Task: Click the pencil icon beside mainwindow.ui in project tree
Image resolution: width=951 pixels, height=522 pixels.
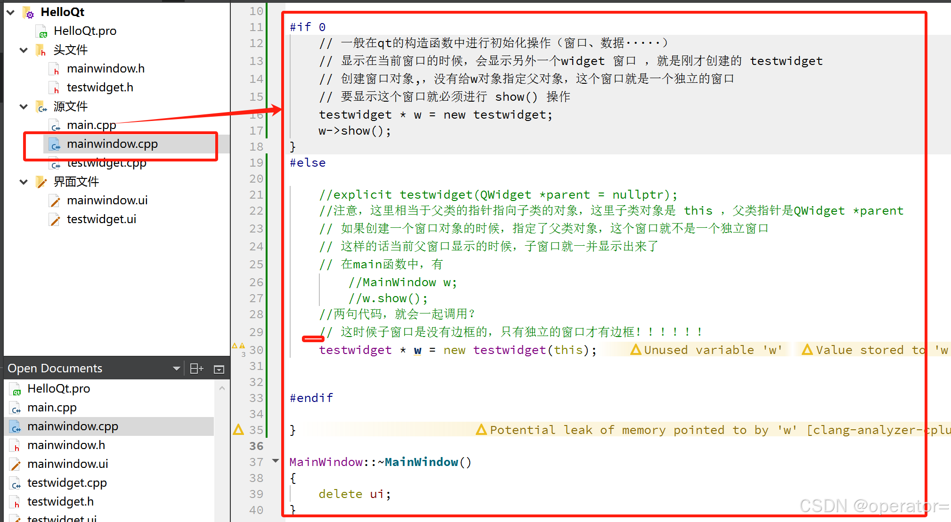Action: (55, 201)
